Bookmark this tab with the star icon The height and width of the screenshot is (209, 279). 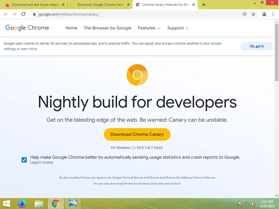pos(253,14)
